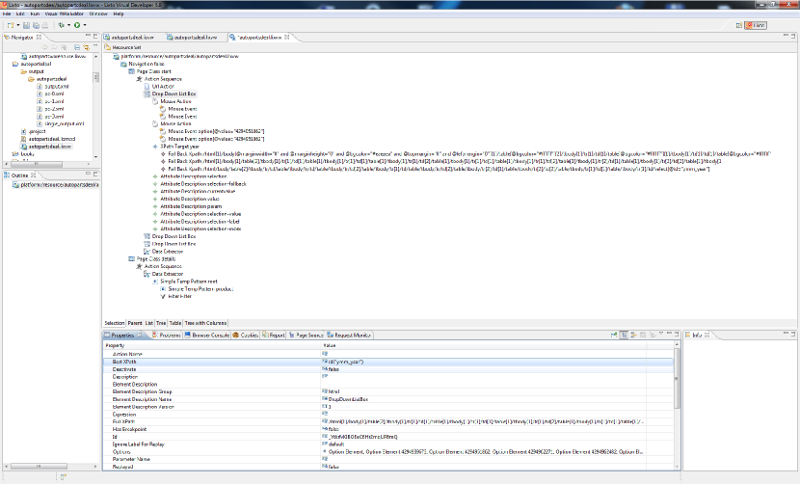Switch to the Request Monitor tab

(351, 335)
